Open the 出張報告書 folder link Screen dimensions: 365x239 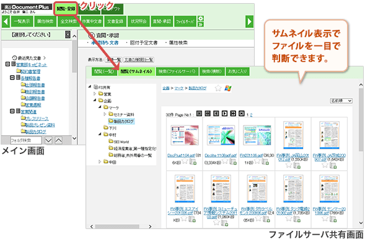35,85
